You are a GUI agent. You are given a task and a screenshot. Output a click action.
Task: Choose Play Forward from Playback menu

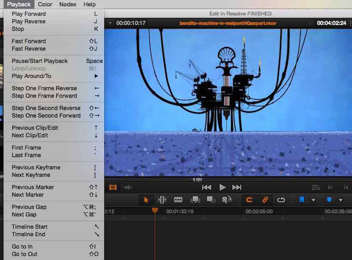54,14
